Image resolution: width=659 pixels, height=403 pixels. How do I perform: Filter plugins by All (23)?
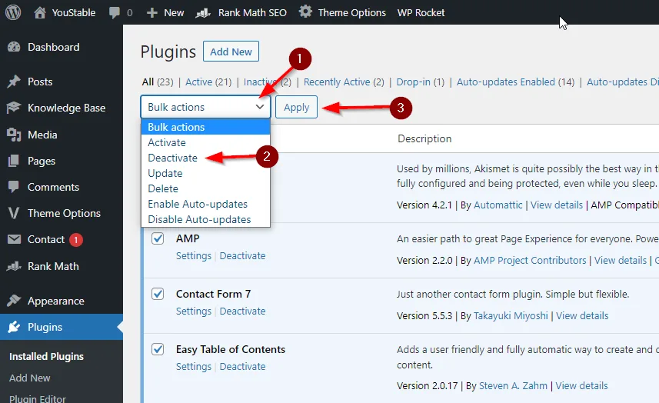(x=158, y=82)
